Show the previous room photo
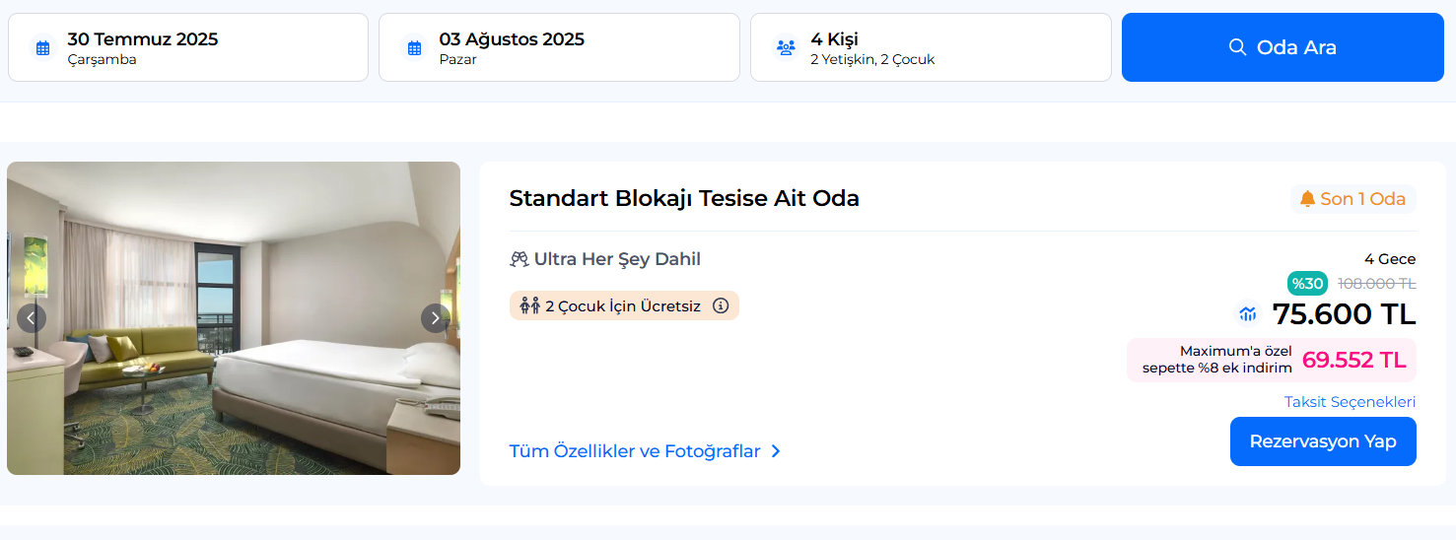 [32, 318]
